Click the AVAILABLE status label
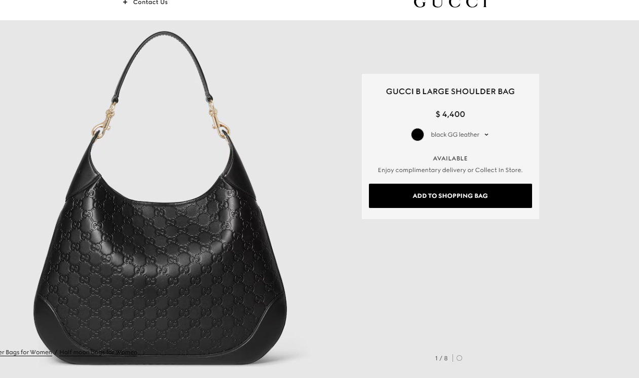639x378 pixels. (450, 158)
